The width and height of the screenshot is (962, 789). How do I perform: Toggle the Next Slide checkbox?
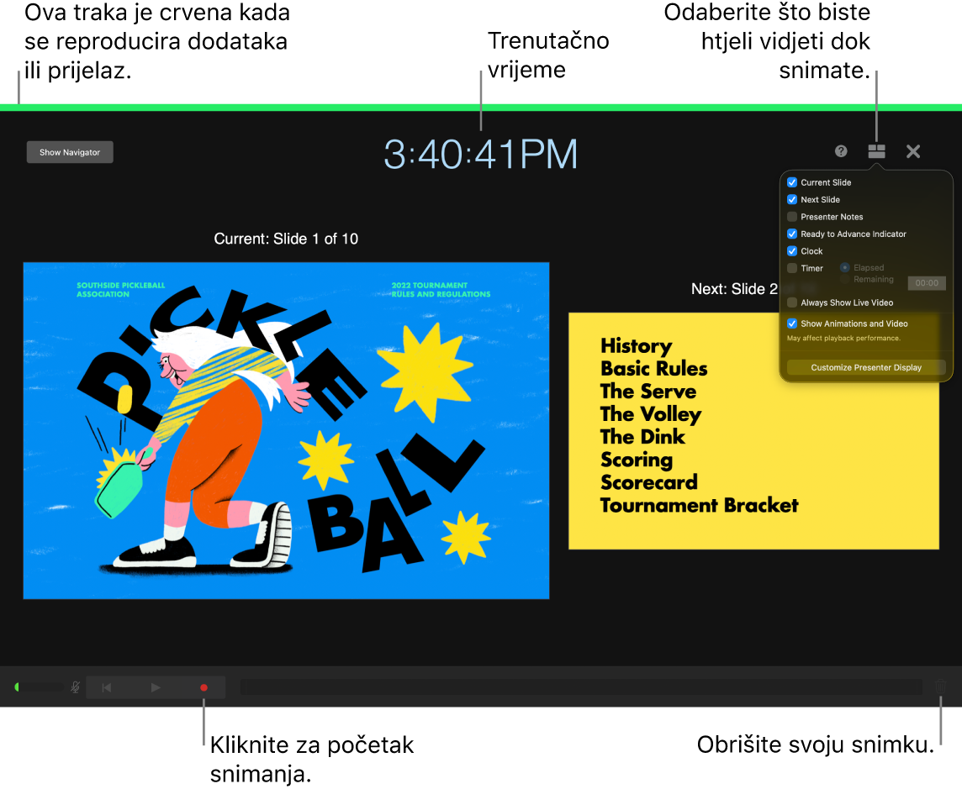pos(792,200)
